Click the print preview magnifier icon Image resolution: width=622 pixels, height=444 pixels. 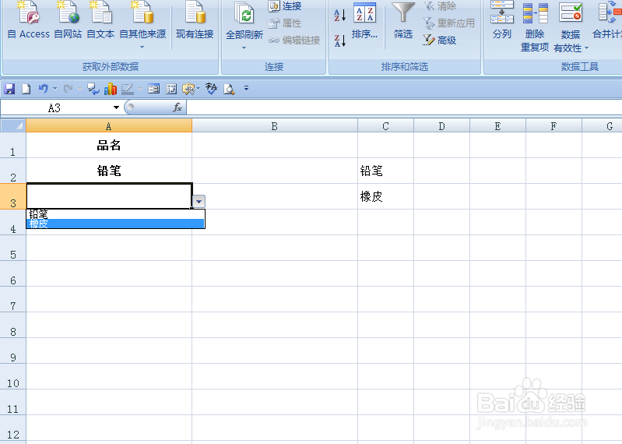230,89
